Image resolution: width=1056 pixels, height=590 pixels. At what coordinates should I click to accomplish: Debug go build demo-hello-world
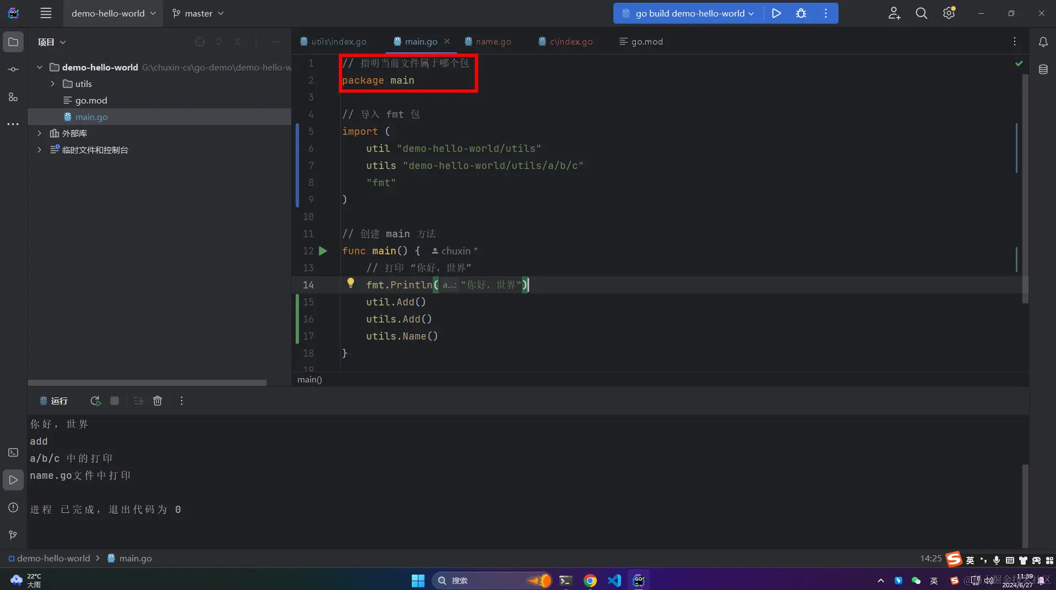click(x=801, y=13)
